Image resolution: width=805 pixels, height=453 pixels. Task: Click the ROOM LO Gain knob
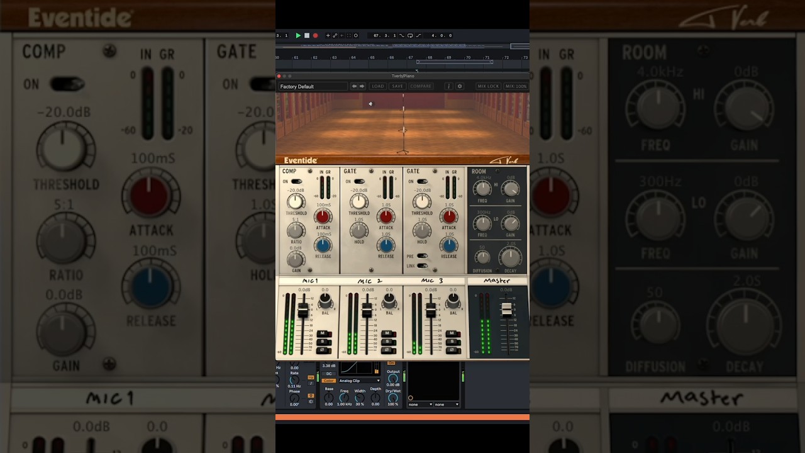pos(511,223)
